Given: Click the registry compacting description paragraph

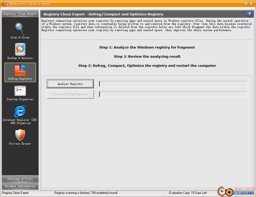Looking at the screenshot, I should (x=147, y=26).
